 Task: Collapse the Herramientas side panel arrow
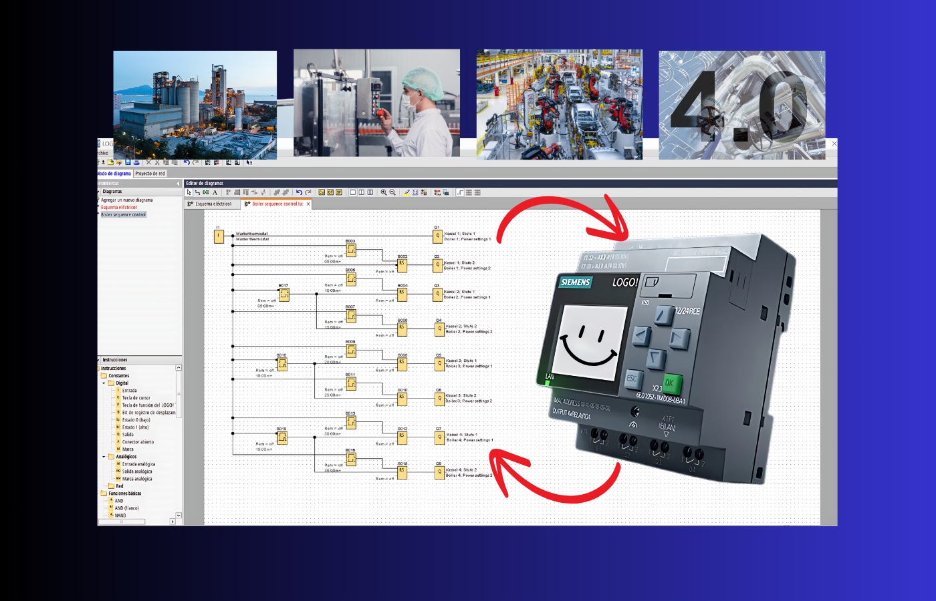[178, 183]
